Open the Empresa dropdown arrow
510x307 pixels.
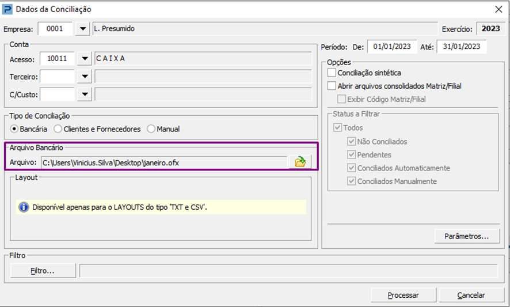point(83,29)
